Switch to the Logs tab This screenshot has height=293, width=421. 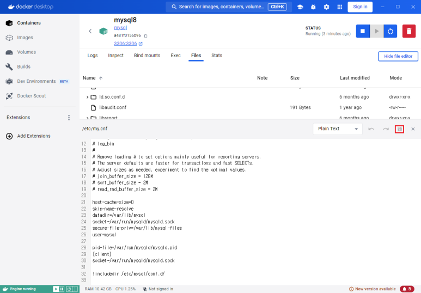(x=93, y=56)
